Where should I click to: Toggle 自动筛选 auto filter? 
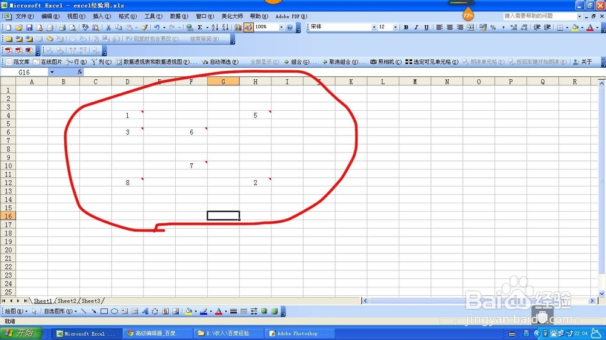(220, 62)
